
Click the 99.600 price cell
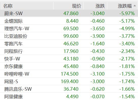pos(71,36)
